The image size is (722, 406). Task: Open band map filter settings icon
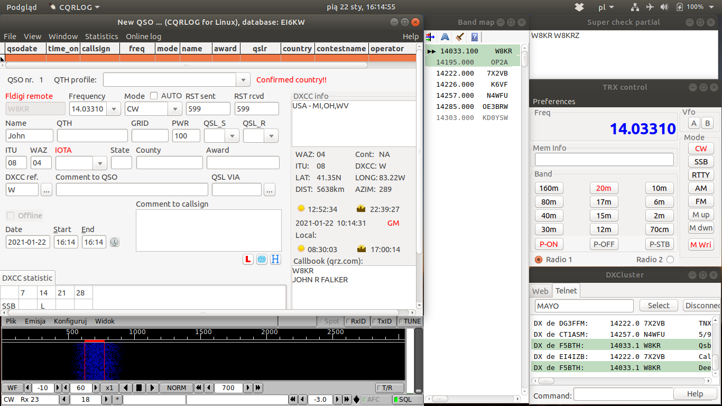point(430,36)
